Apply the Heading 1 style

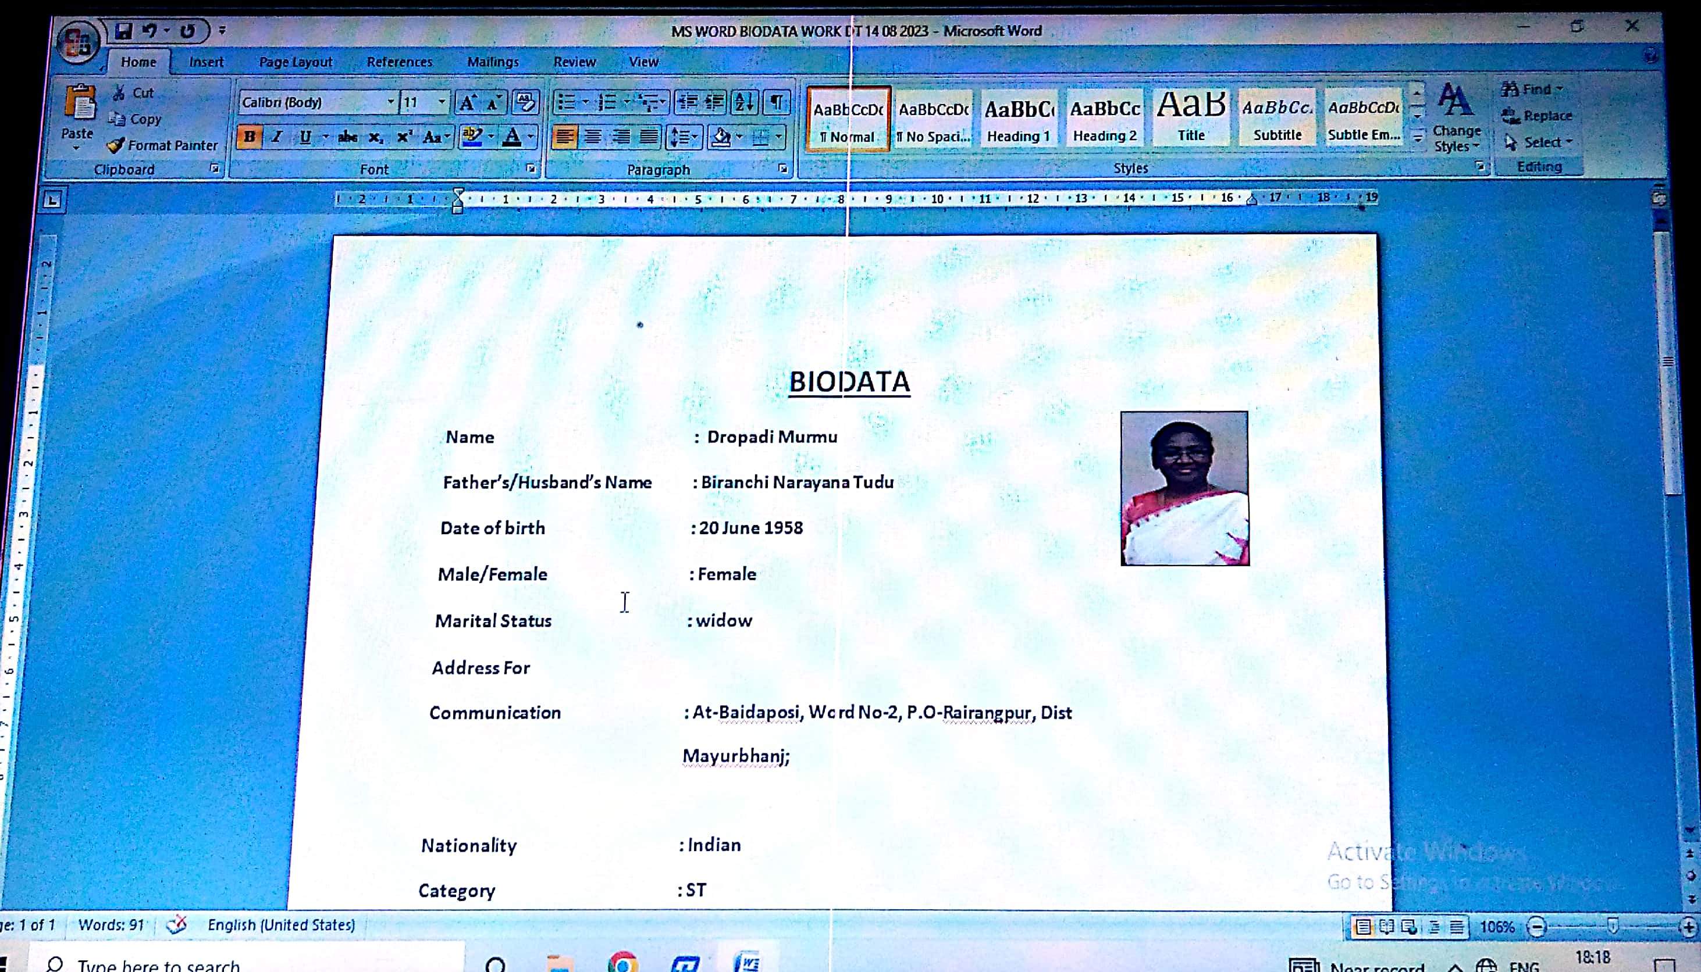pos(1018,119)
